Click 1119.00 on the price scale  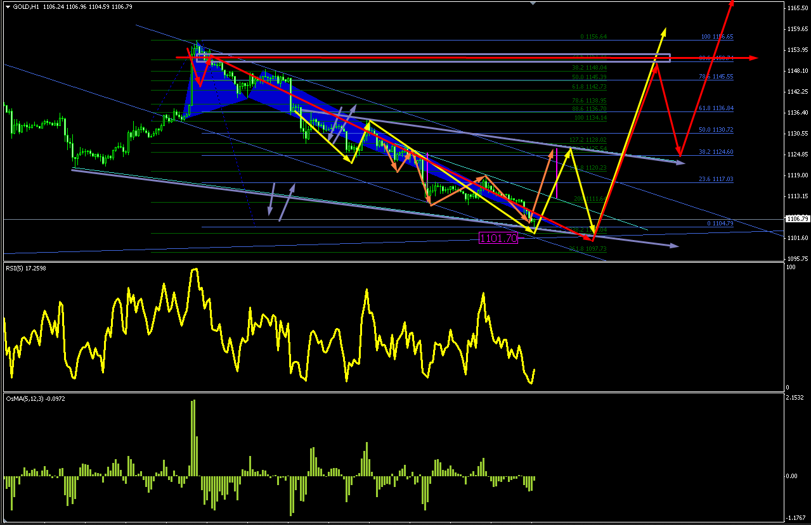pyautogui.click(x=796, y=175)
